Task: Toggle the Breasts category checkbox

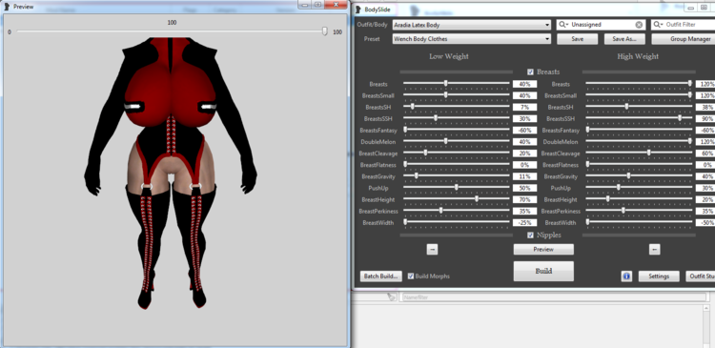Action: point(530,72)
